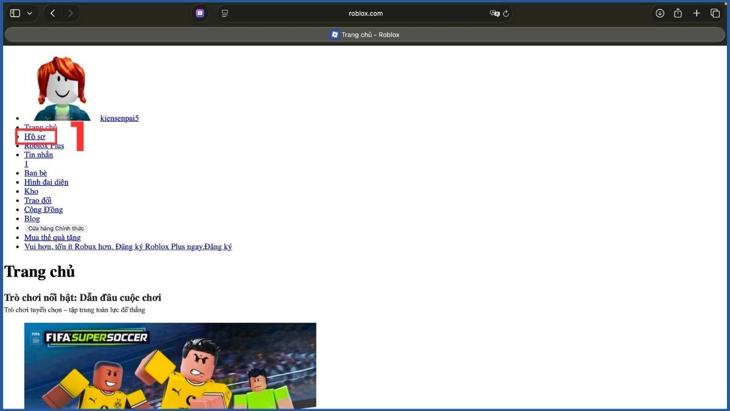Show the tab overview
This screenshot has width=730, height=411.
[x=715, y=13]
